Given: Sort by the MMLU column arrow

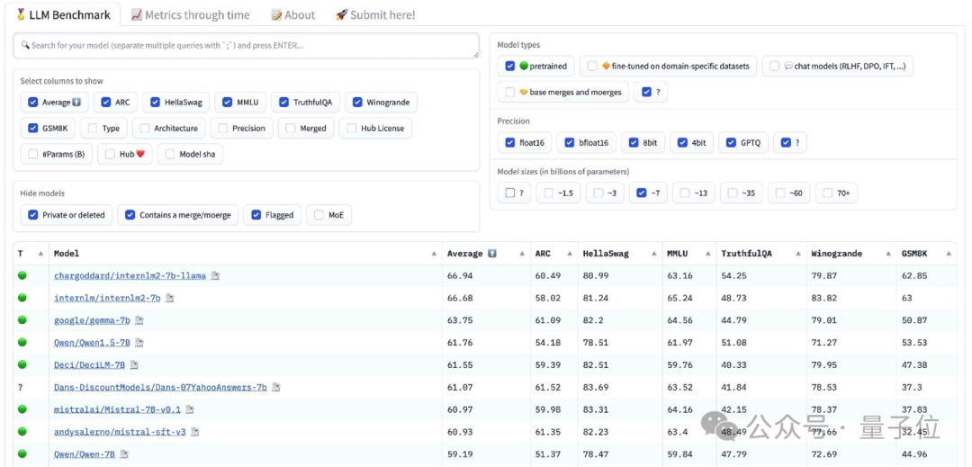Looking at the screenshot, I should (707, 254).
